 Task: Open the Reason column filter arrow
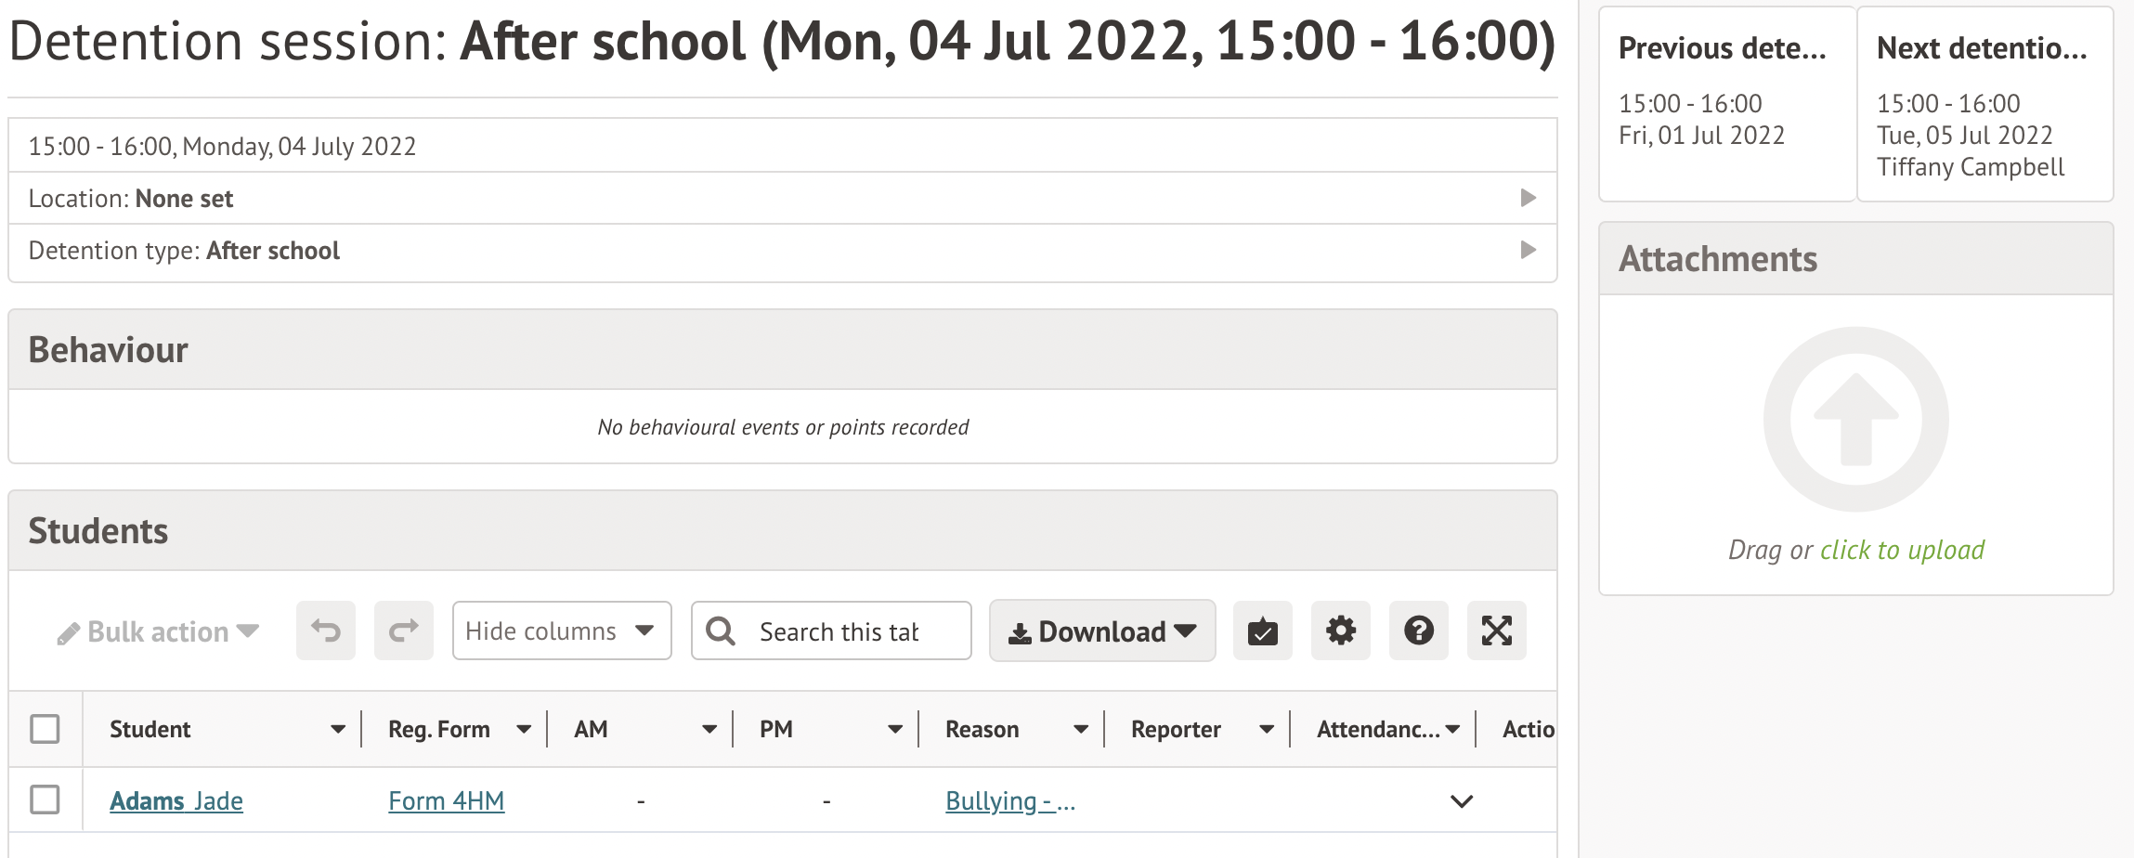point(1080,729)
